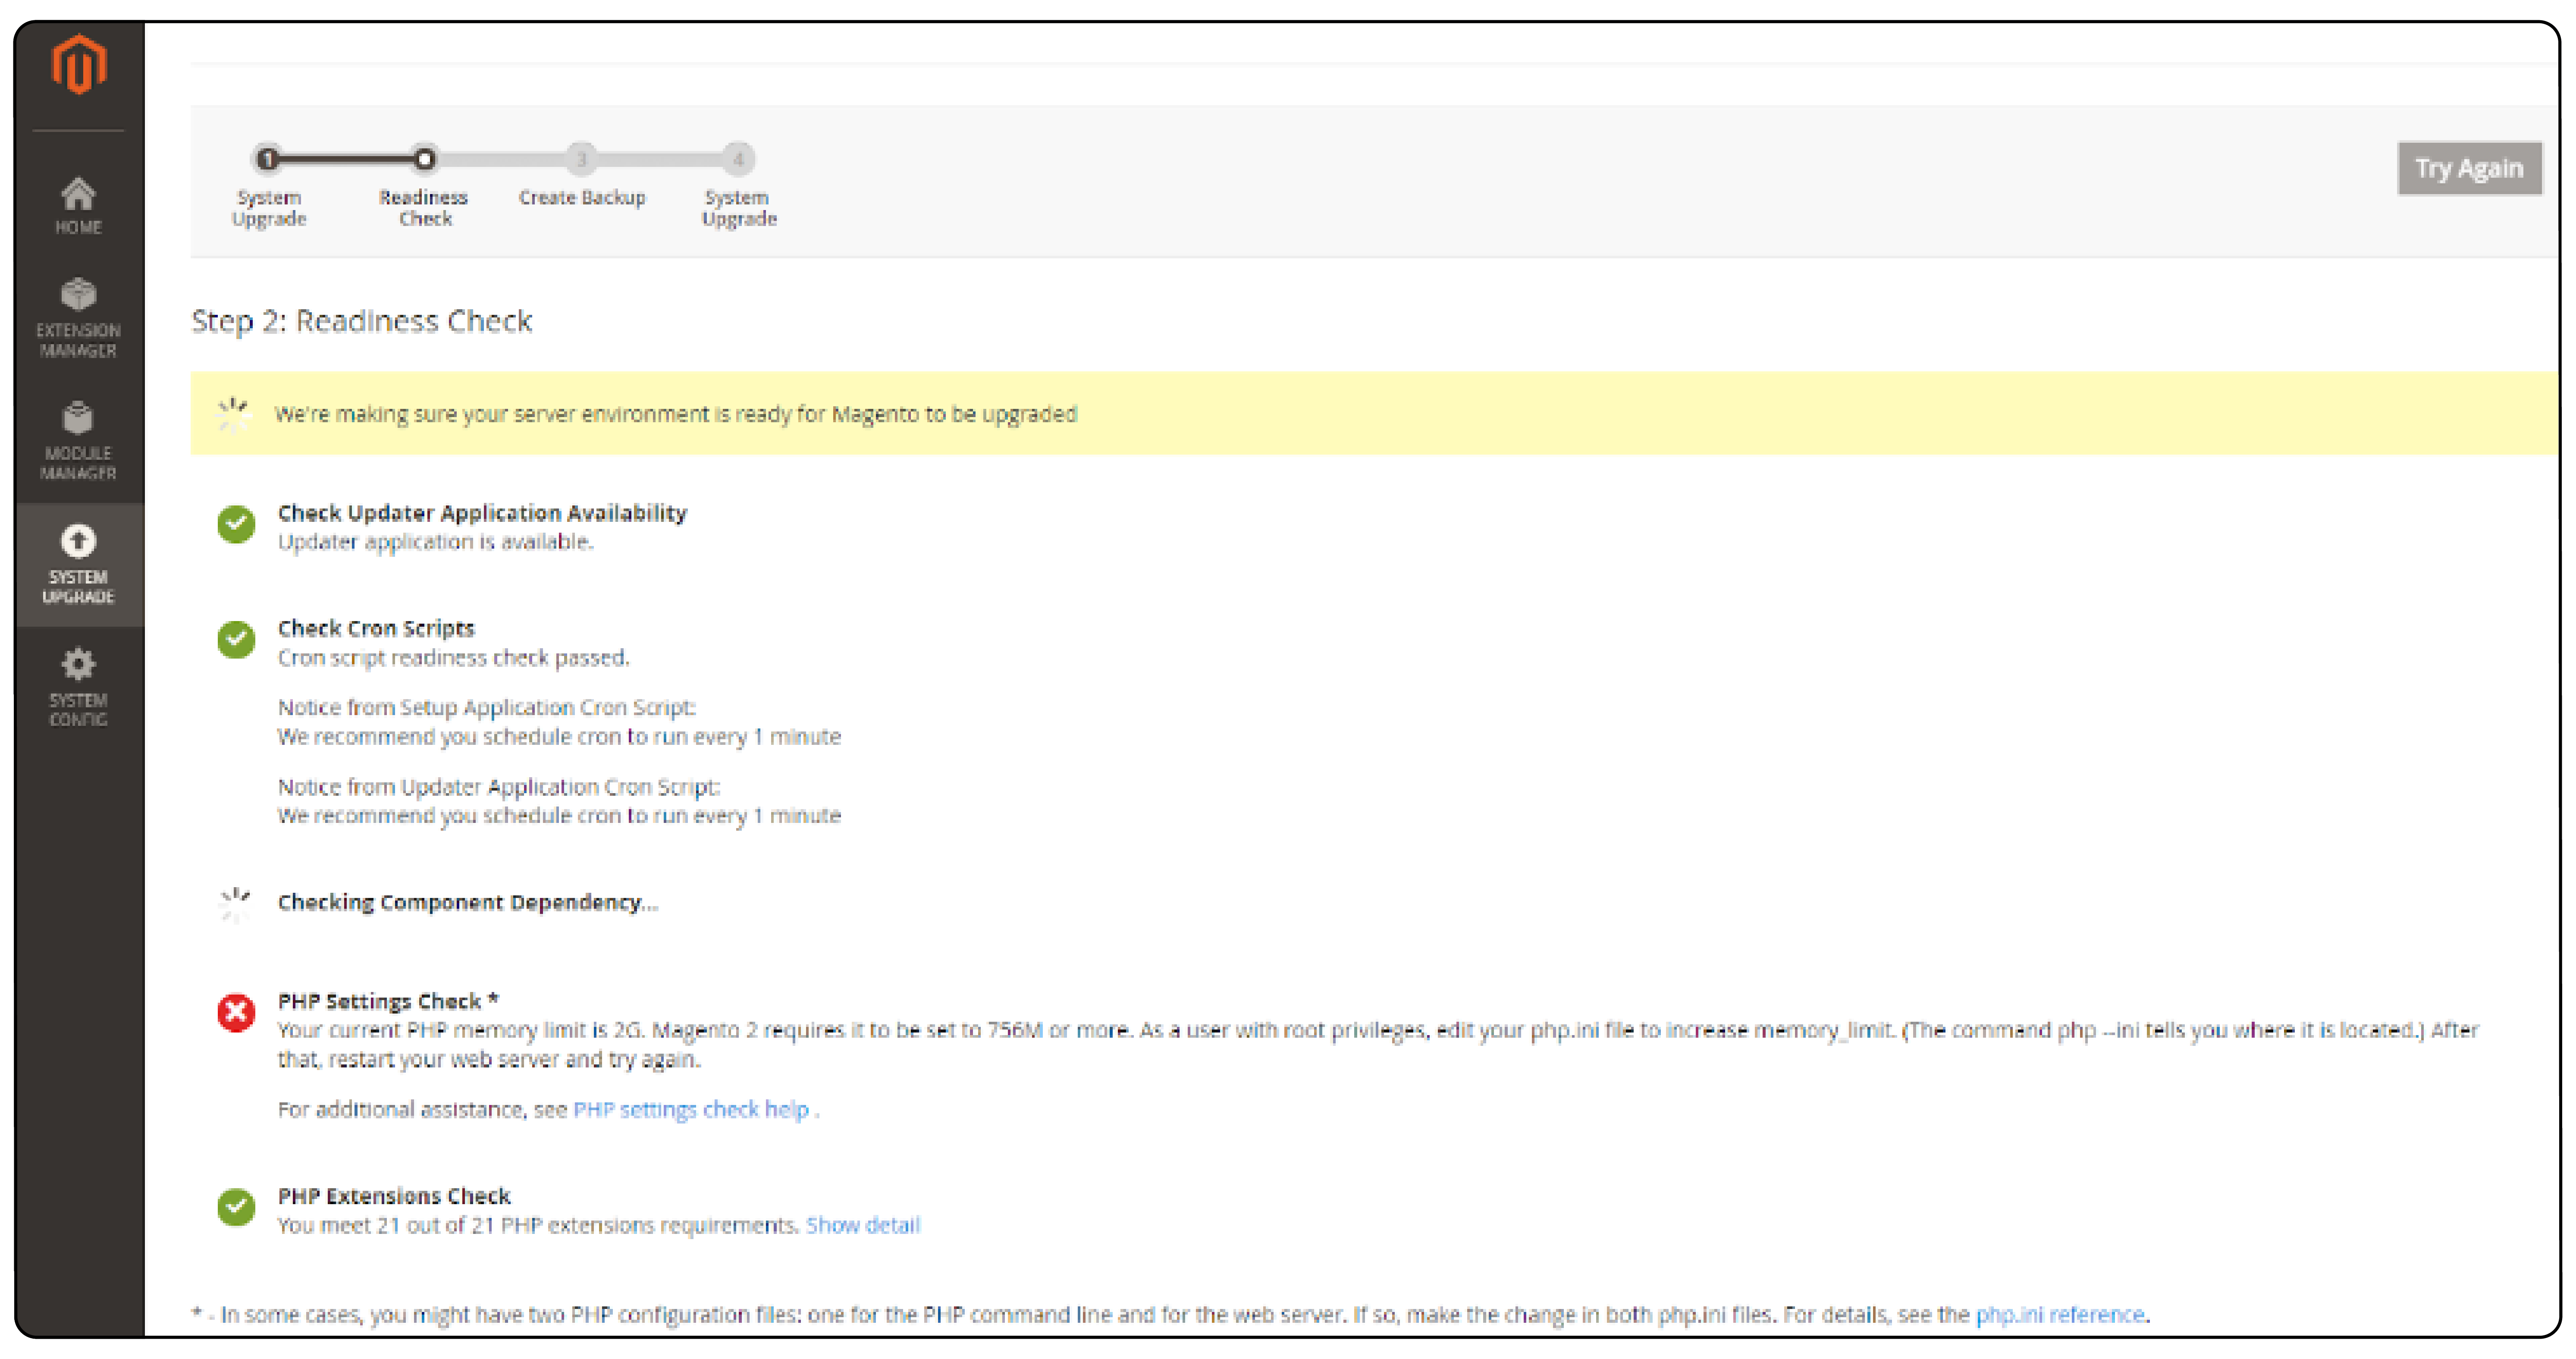Open Module Manager from the sidebar
Screen dimensions: 2576x1359
click(x=79, y=441)
